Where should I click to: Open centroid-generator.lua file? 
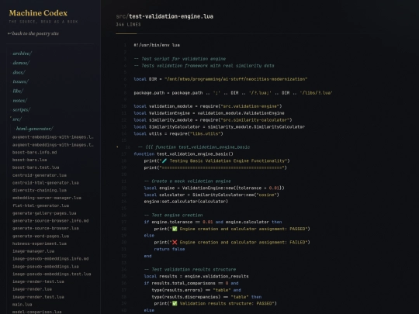[40, 175]
